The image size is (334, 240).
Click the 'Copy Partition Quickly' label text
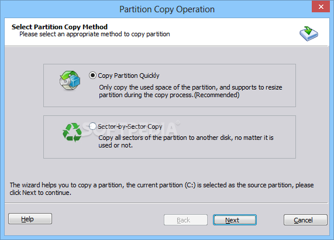(x=129, y=76)
